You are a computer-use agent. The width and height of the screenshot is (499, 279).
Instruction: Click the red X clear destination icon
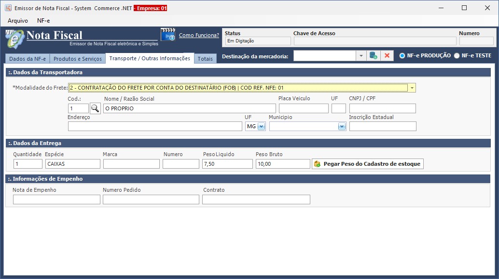[x=387, y=56]
